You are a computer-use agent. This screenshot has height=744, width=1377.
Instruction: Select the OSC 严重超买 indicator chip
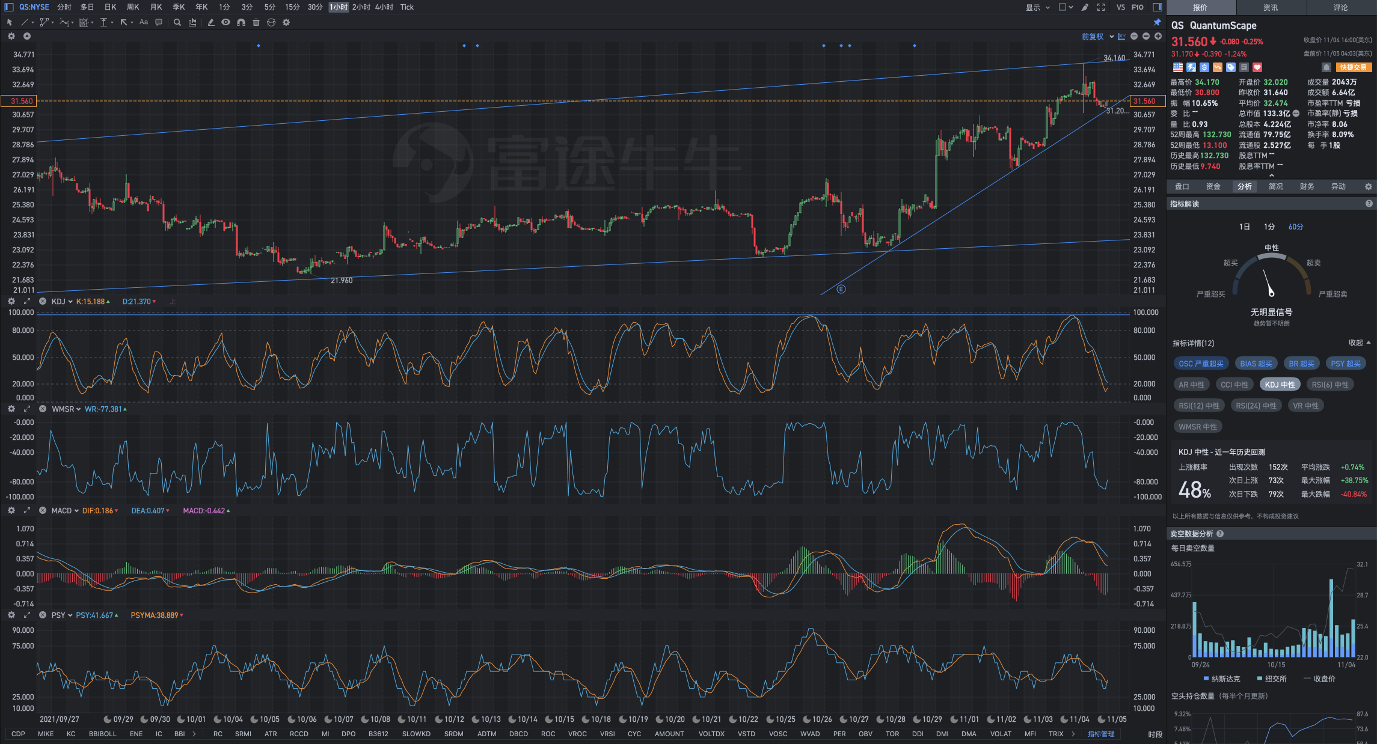coord(1201,364)
